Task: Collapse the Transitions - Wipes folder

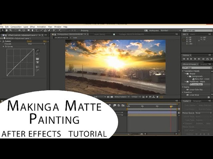Action: (185, 82)
